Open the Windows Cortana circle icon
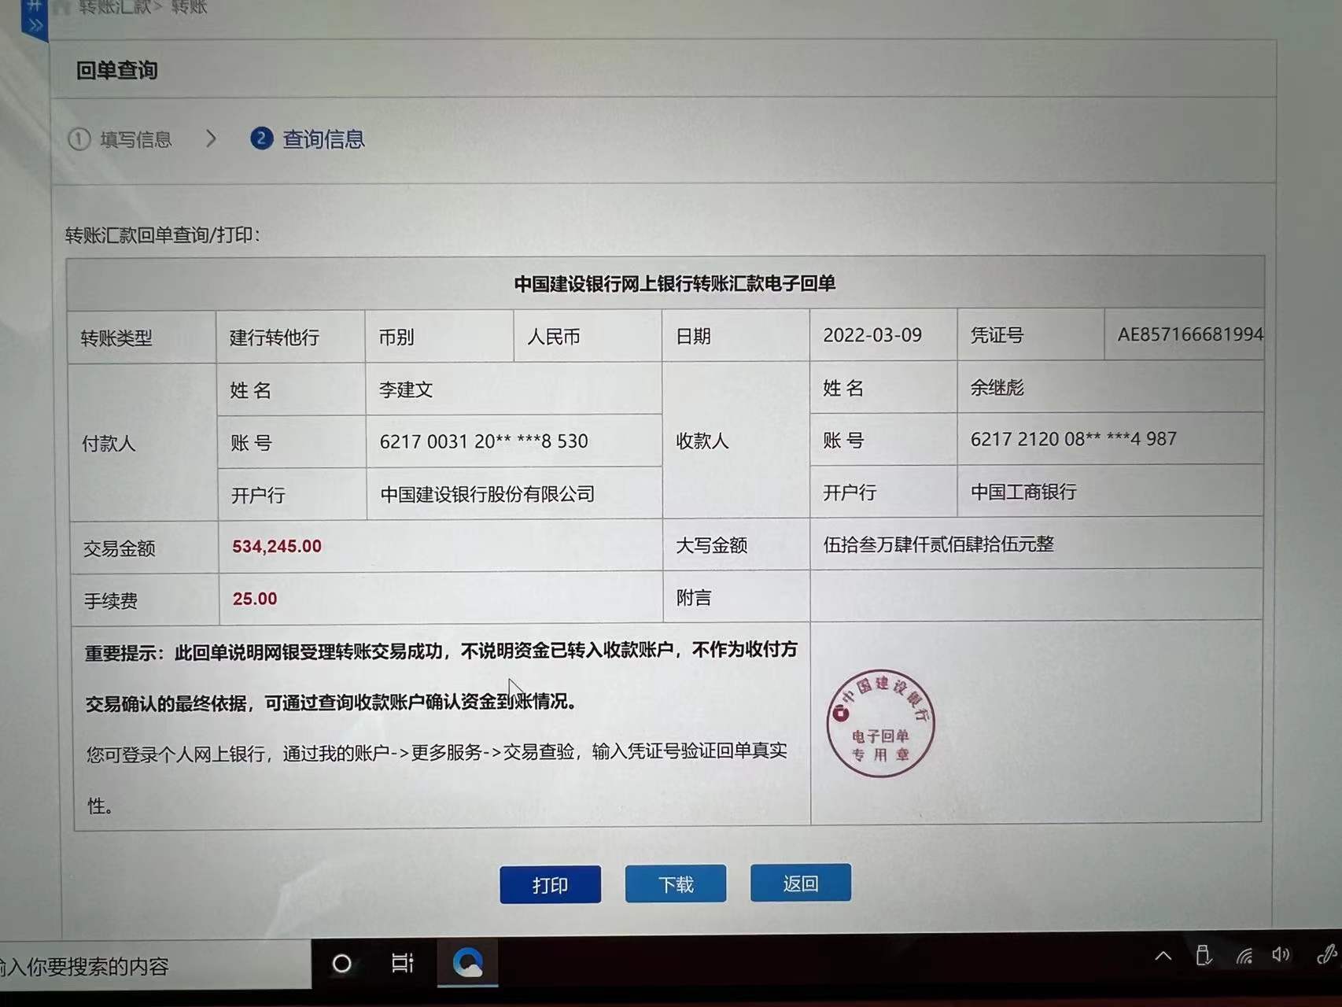 coord(341,963)
